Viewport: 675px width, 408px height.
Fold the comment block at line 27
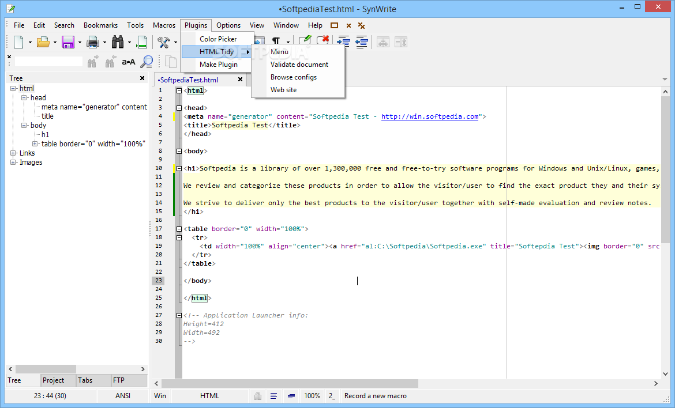(x=179, y=316)
